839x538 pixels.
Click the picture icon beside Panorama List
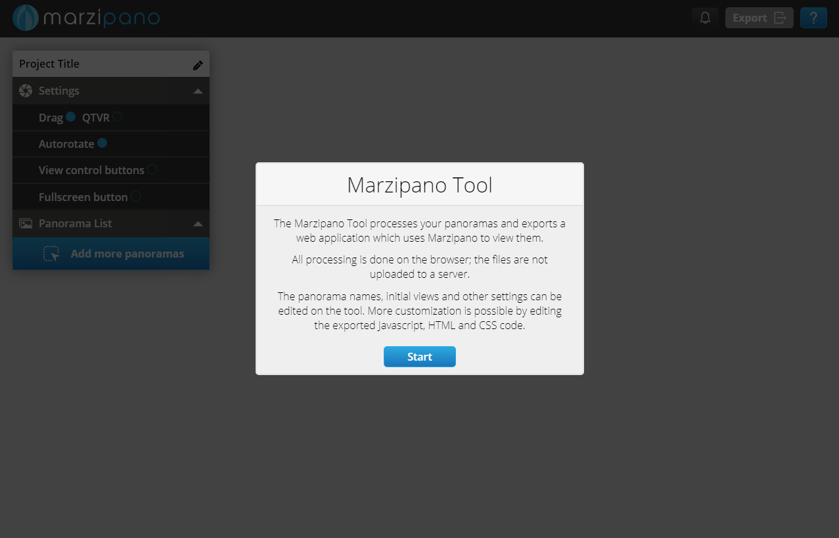click(26, 224)
